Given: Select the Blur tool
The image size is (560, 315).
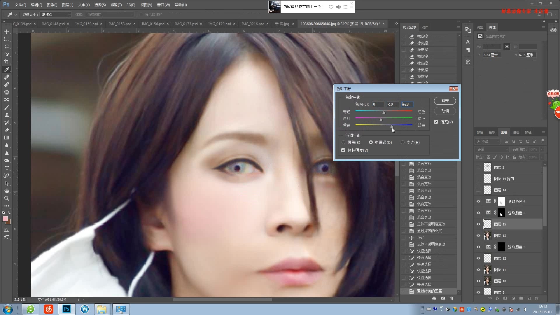Looking at the screenshot, I should [x=7, y=145].
